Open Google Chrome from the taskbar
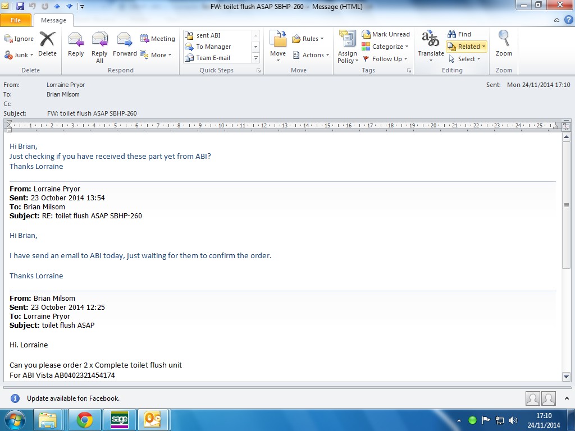 (x=85, y=420)
